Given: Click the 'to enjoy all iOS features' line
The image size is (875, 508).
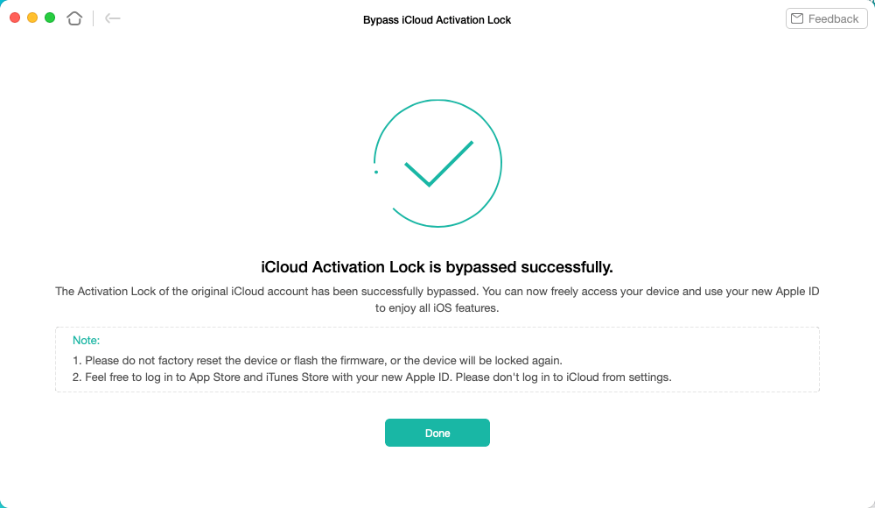Looking at the screenshot, I should click(437, 308).
